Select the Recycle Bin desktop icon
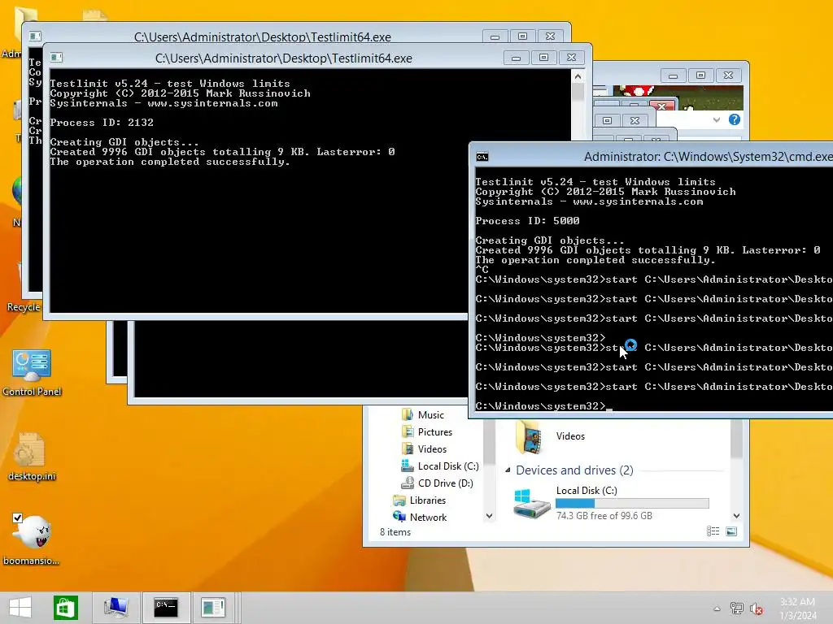The height and width of the screenshot is (624, 833). tap(24, 306)
